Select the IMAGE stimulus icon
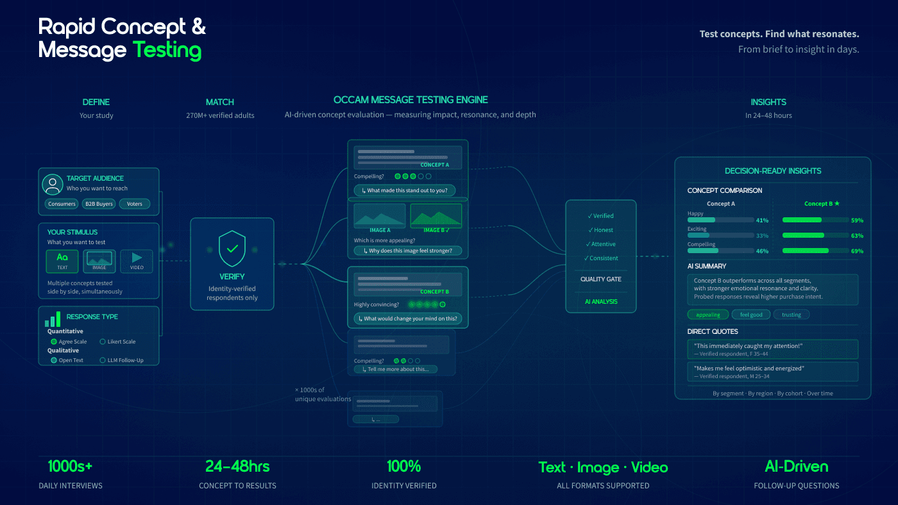The height and width of the screenshot is (505, 898). pyautogui.click(x=99, y=261)
